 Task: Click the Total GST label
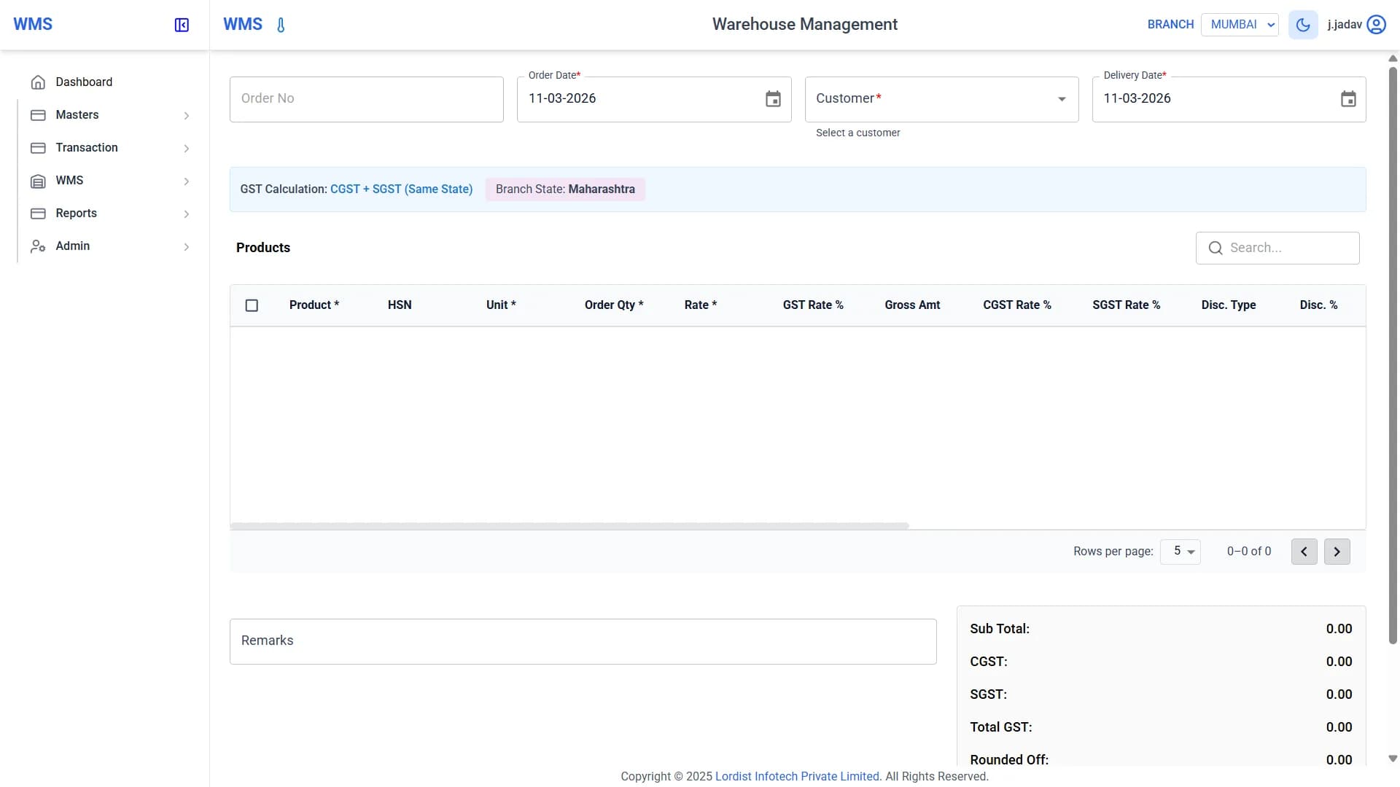(x=1000, y=727)
